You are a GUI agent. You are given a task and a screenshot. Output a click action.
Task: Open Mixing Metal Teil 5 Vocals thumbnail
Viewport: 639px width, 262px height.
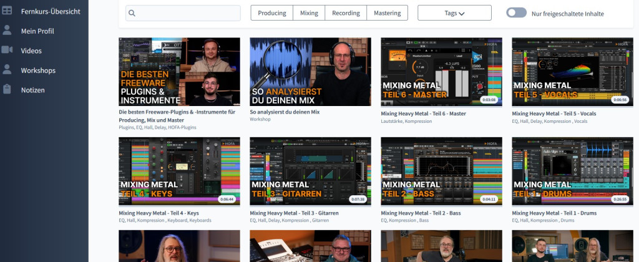pyautogui.click(x=573, y=72)
